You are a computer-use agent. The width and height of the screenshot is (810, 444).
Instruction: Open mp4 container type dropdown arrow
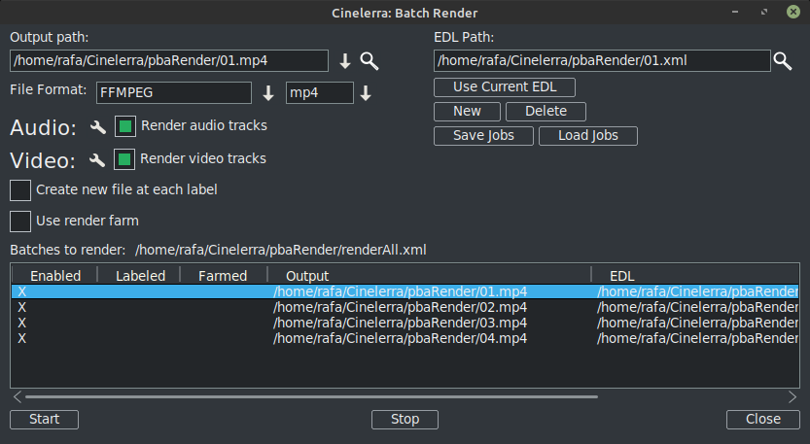[366, 93]
